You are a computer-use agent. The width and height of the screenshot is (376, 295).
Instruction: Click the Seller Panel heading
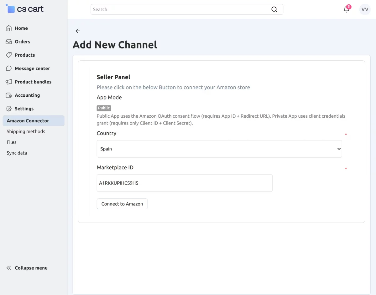point(113,77)
